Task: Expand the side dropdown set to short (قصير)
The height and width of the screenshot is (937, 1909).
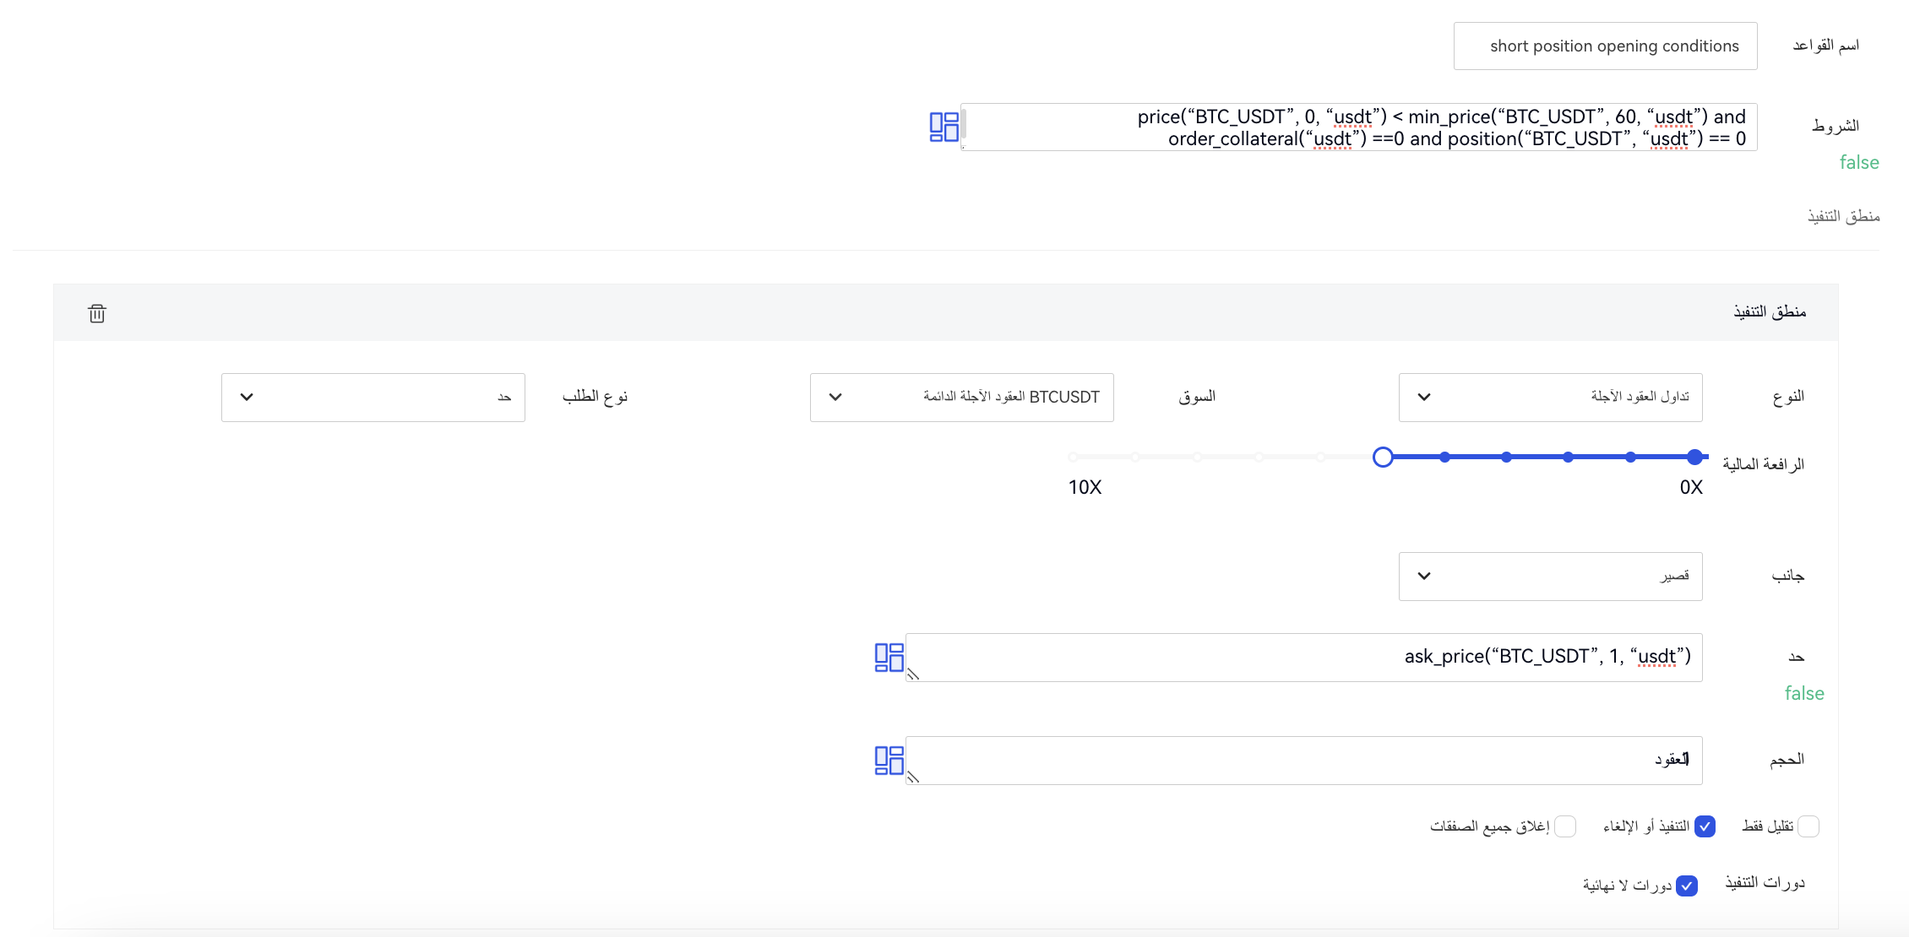Action: (1550, 577)
